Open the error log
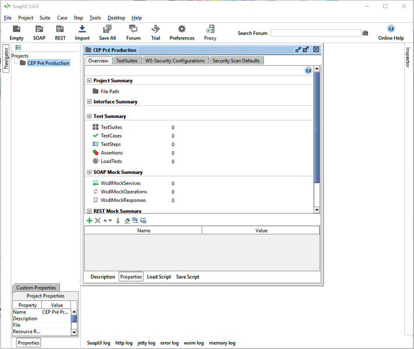 tap(170, 343)
